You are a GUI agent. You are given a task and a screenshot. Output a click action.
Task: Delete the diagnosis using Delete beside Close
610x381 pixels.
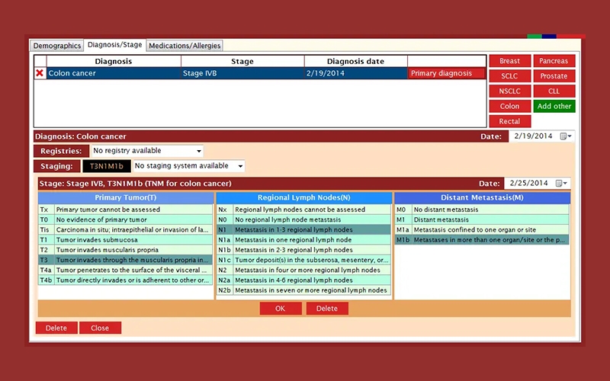tap(56, 328)
